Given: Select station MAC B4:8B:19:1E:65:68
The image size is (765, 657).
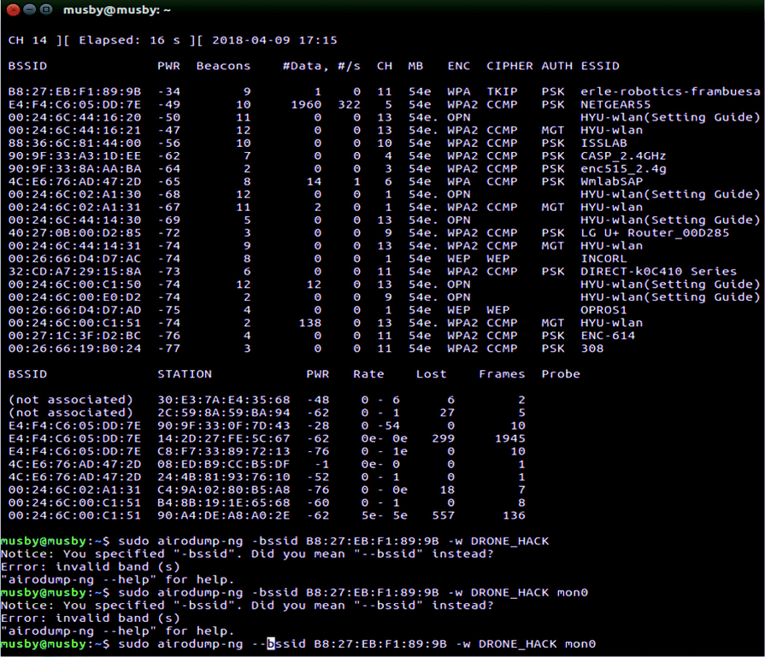Looking at the screenshot, I should click(x=223, y=503).
